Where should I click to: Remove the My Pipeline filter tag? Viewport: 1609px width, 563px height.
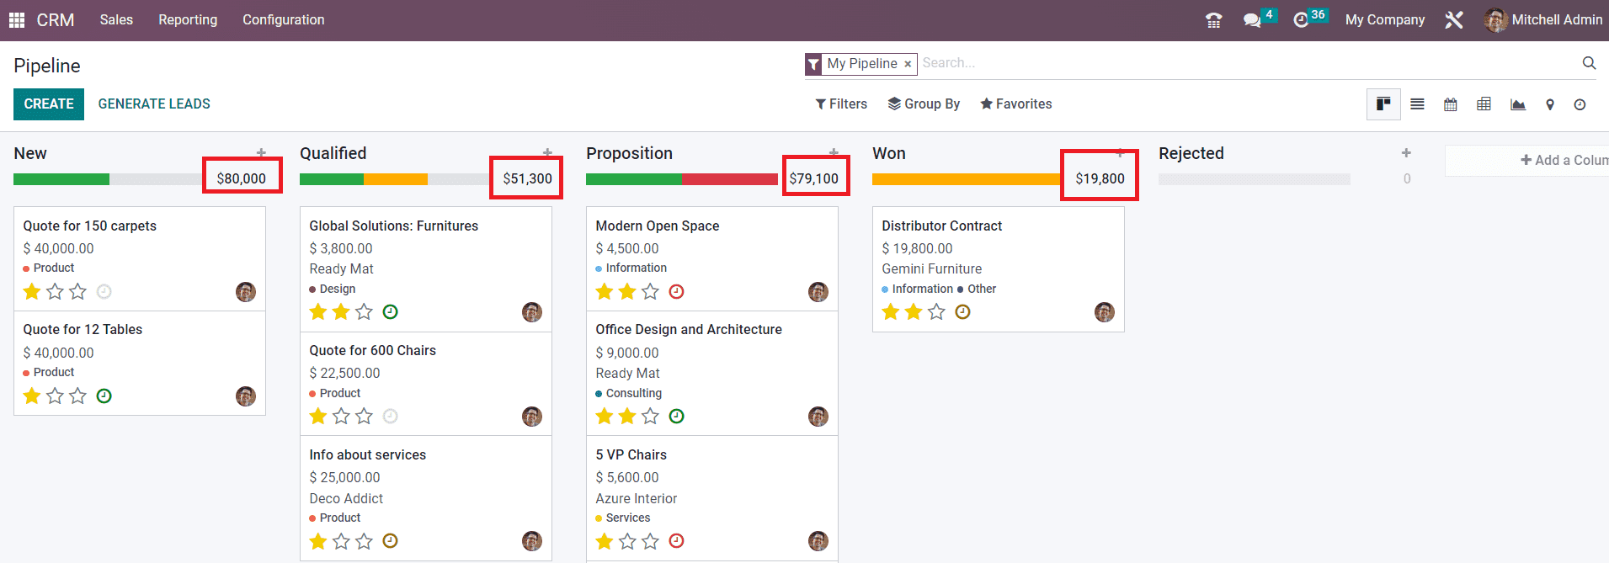click(x=908, y=64)
